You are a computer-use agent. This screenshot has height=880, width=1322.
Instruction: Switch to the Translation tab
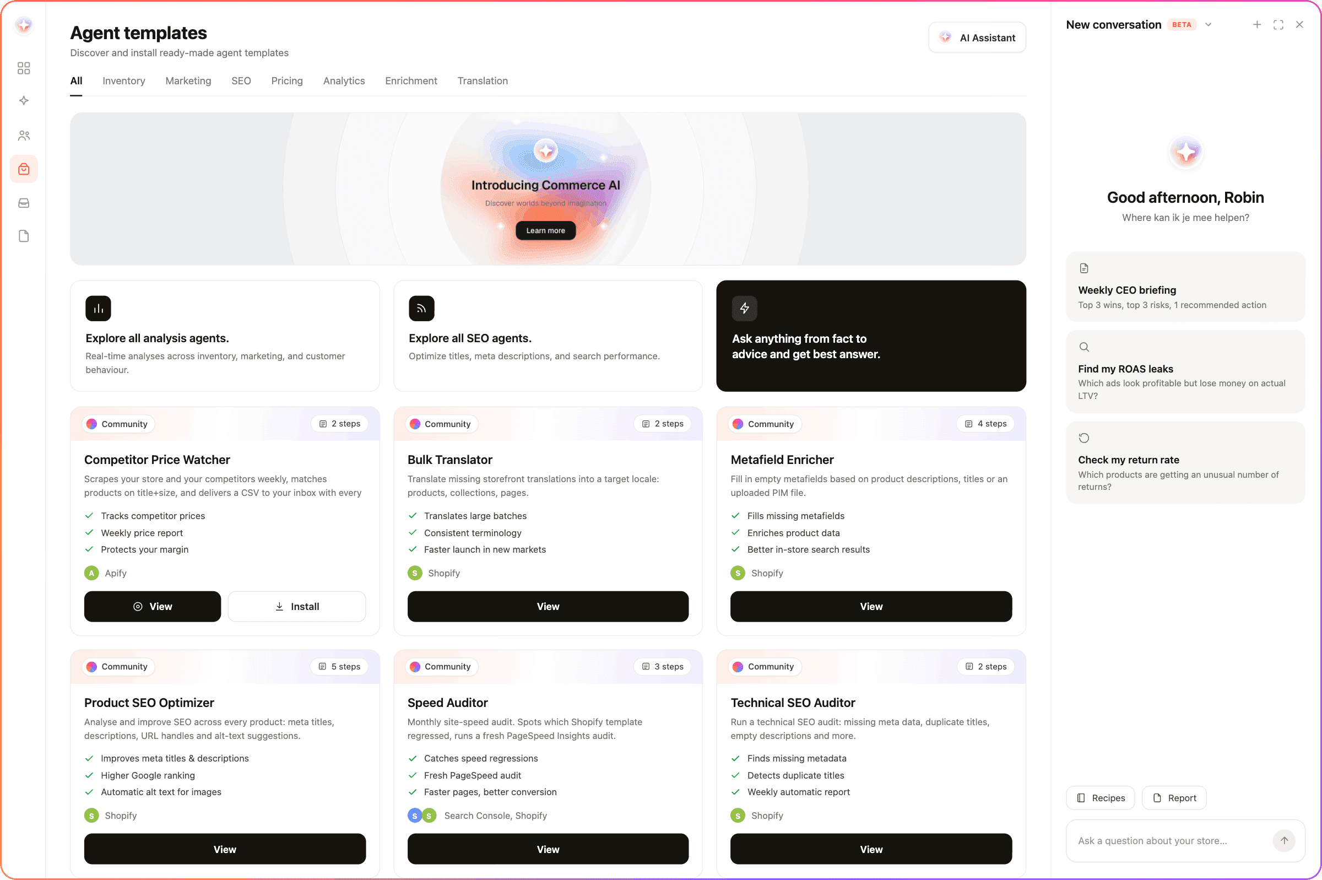coord(483,81)
